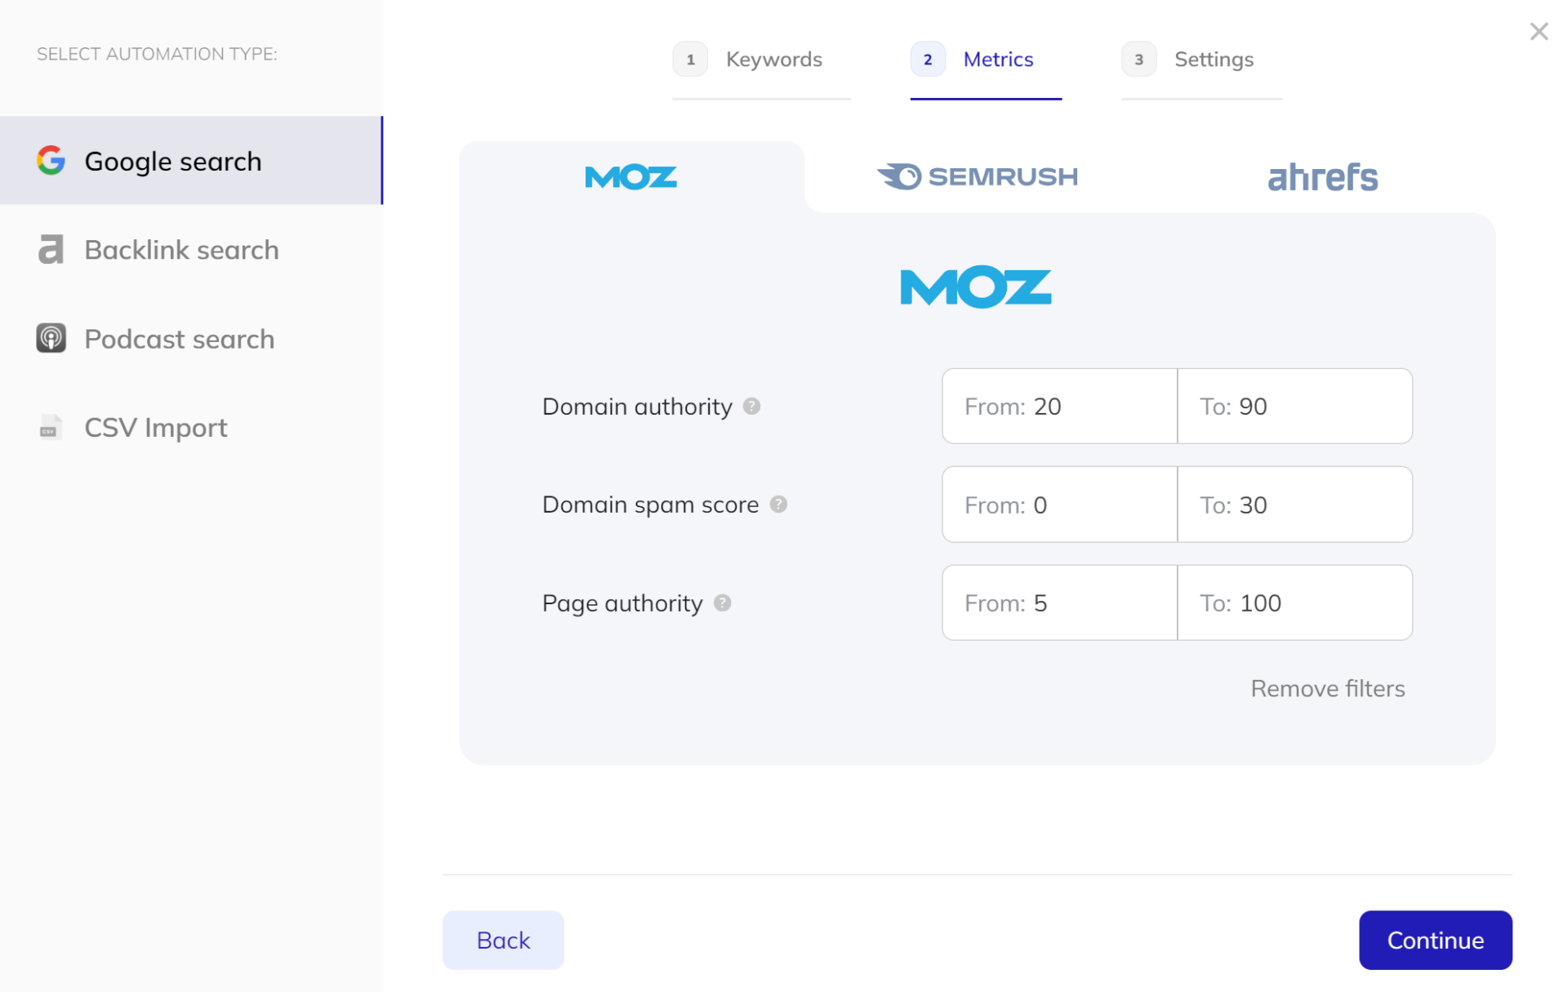
Task: Click step number 3 badge
Action: tap(1138, 60)
